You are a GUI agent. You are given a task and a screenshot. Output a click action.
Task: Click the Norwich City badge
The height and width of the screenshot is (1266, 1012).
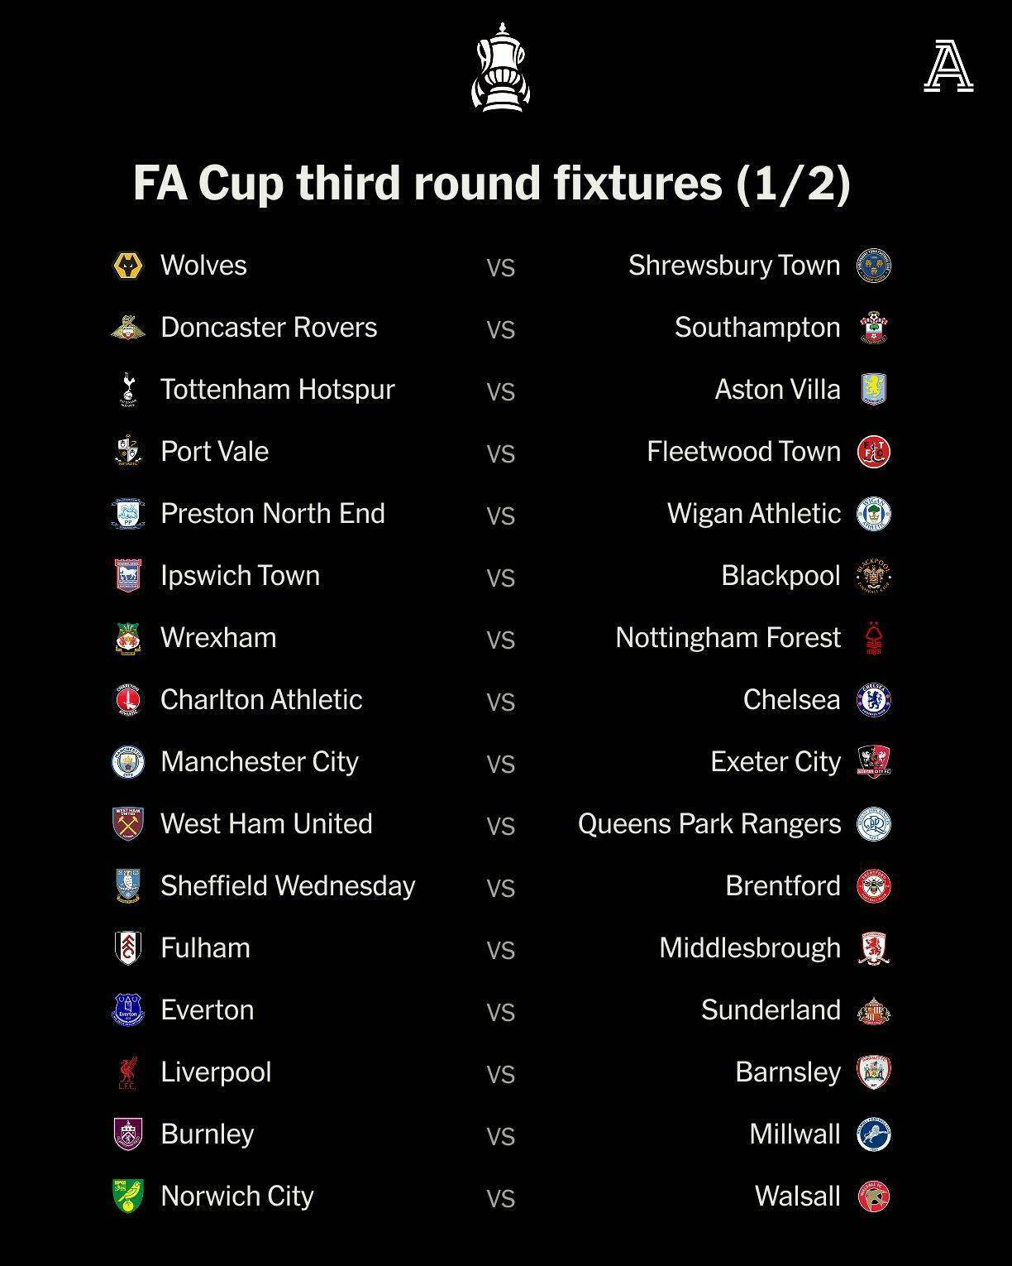[x=128, y=1196]
